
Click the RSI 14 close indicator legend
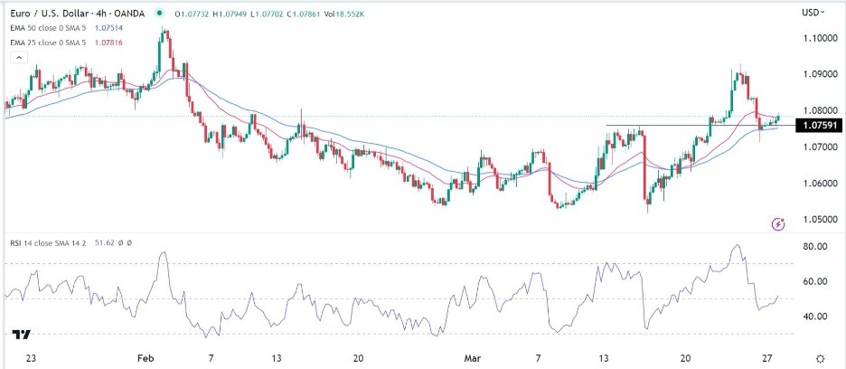48,243
